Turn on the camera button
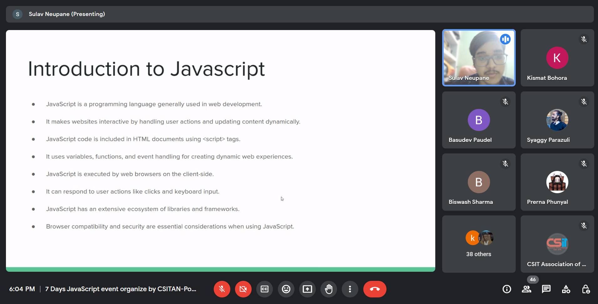The image size is (598, 304). click(243, 289)
